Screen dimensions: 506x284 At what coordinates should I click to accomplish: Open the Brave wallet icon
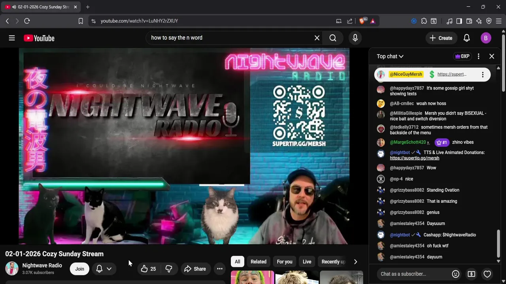469,21
